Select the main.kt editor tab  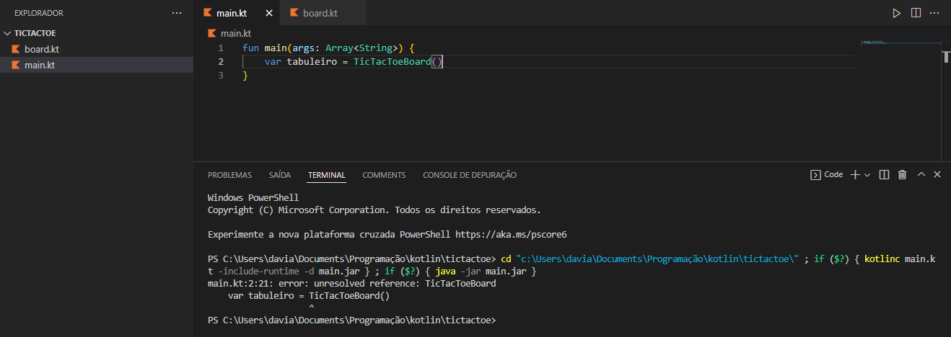(x=231, y=13)
